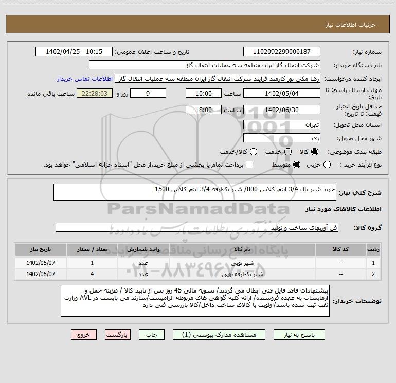Click row 1 need date 1402/05/07
Image resolution: width=396 pixels, height=383 pixels.
tap(41, 263)
